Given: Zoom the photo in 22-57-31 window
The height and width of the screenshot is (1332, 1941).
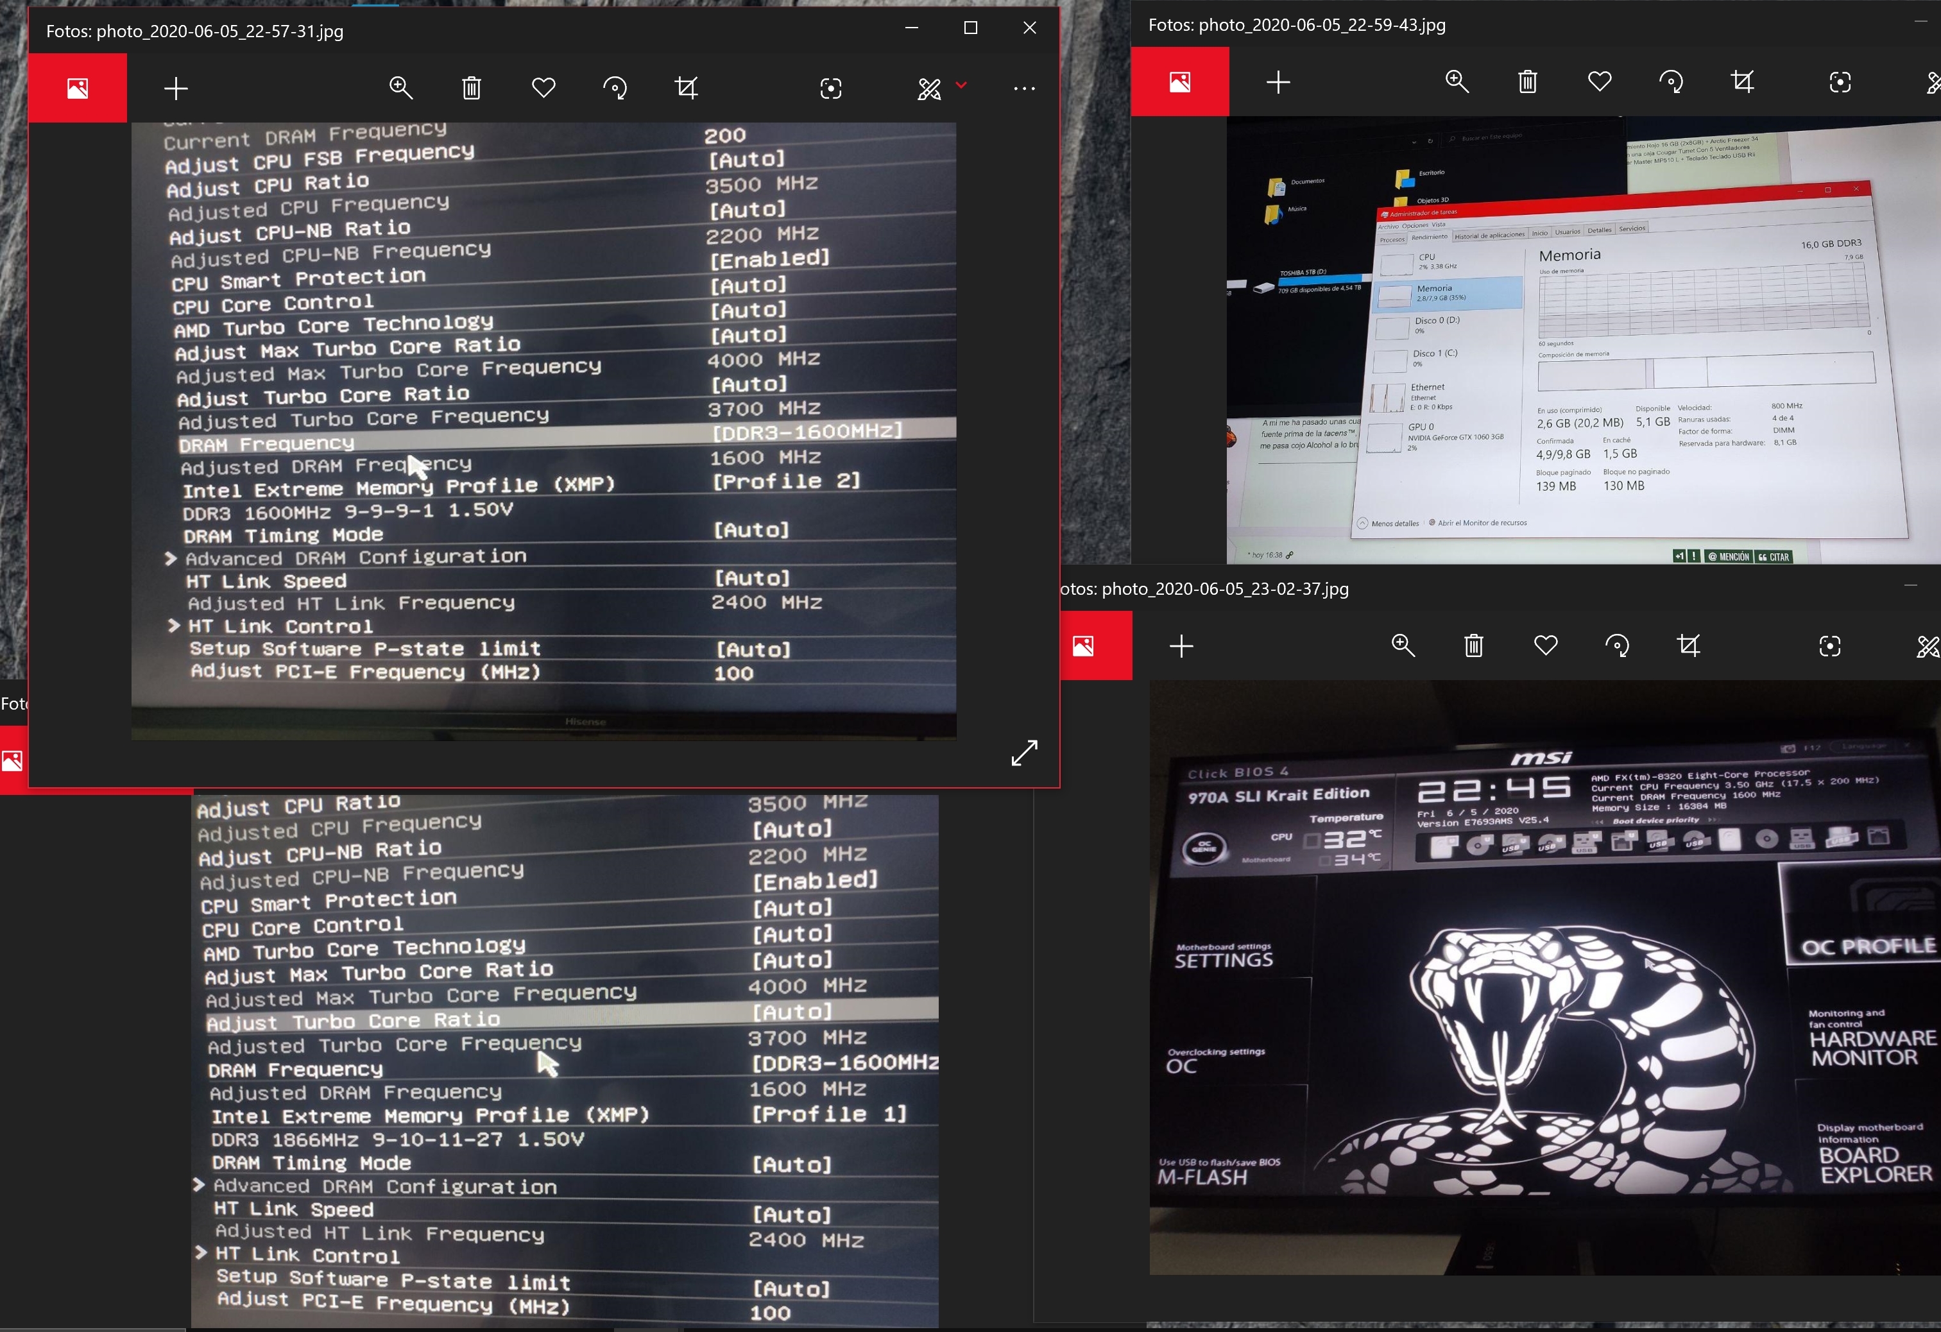Looking at the screenshot, I should [x=401, y=88].
